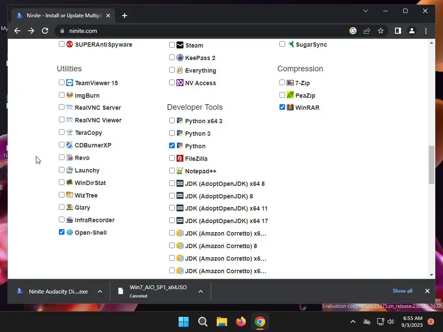
Task: Reload the Ninite page
Action: (45, 31)
